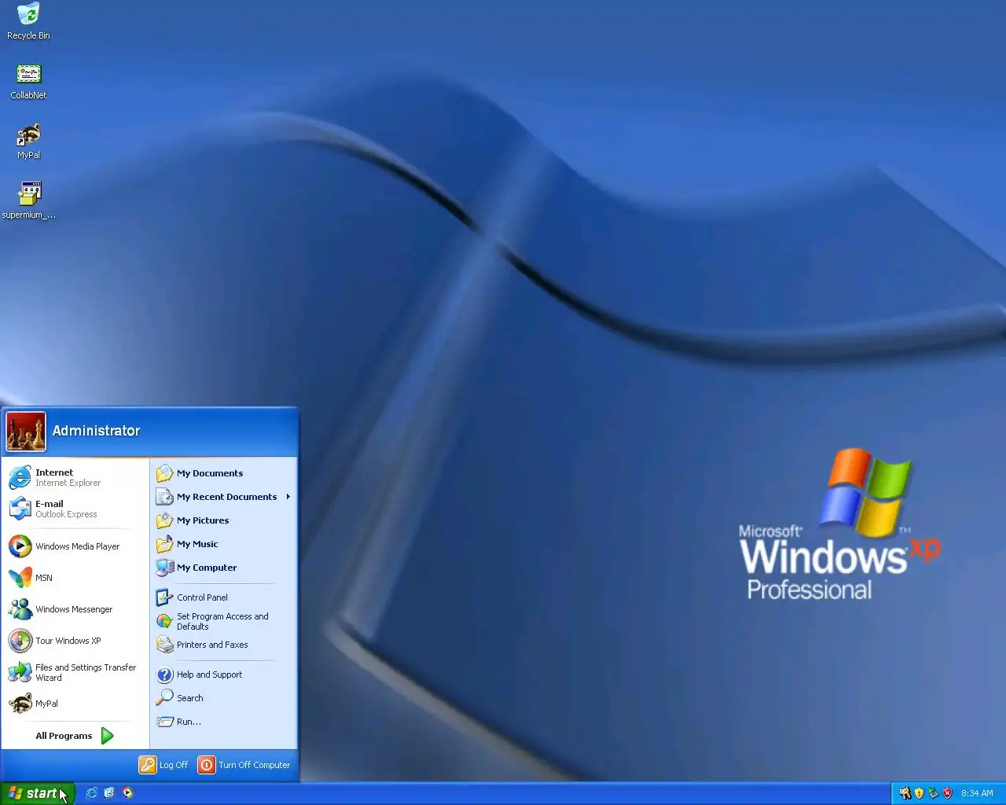Click the 8:34 AM taskbar clock
This screenshot has height=805, width=1006.
click(977, 793)
